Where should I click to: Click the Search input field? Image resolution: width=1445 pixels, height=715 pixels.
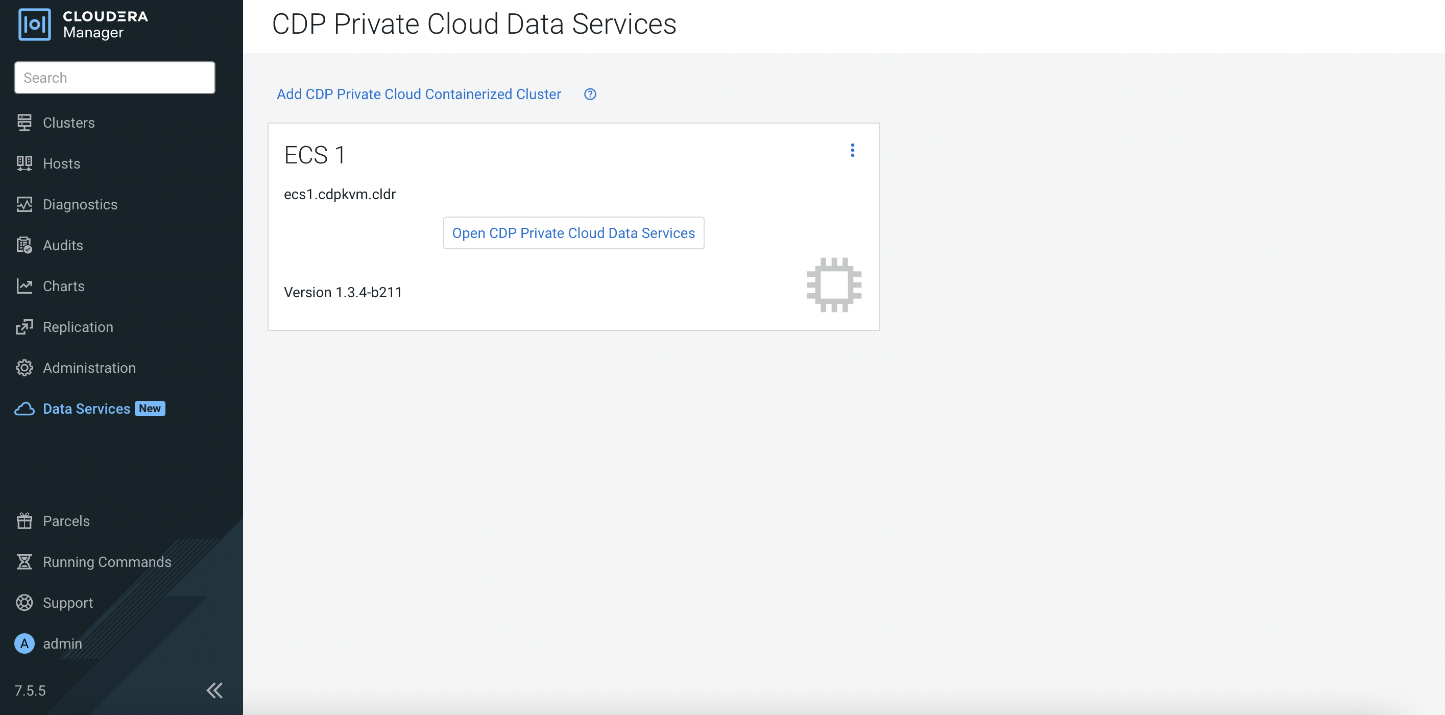point(114,78)
